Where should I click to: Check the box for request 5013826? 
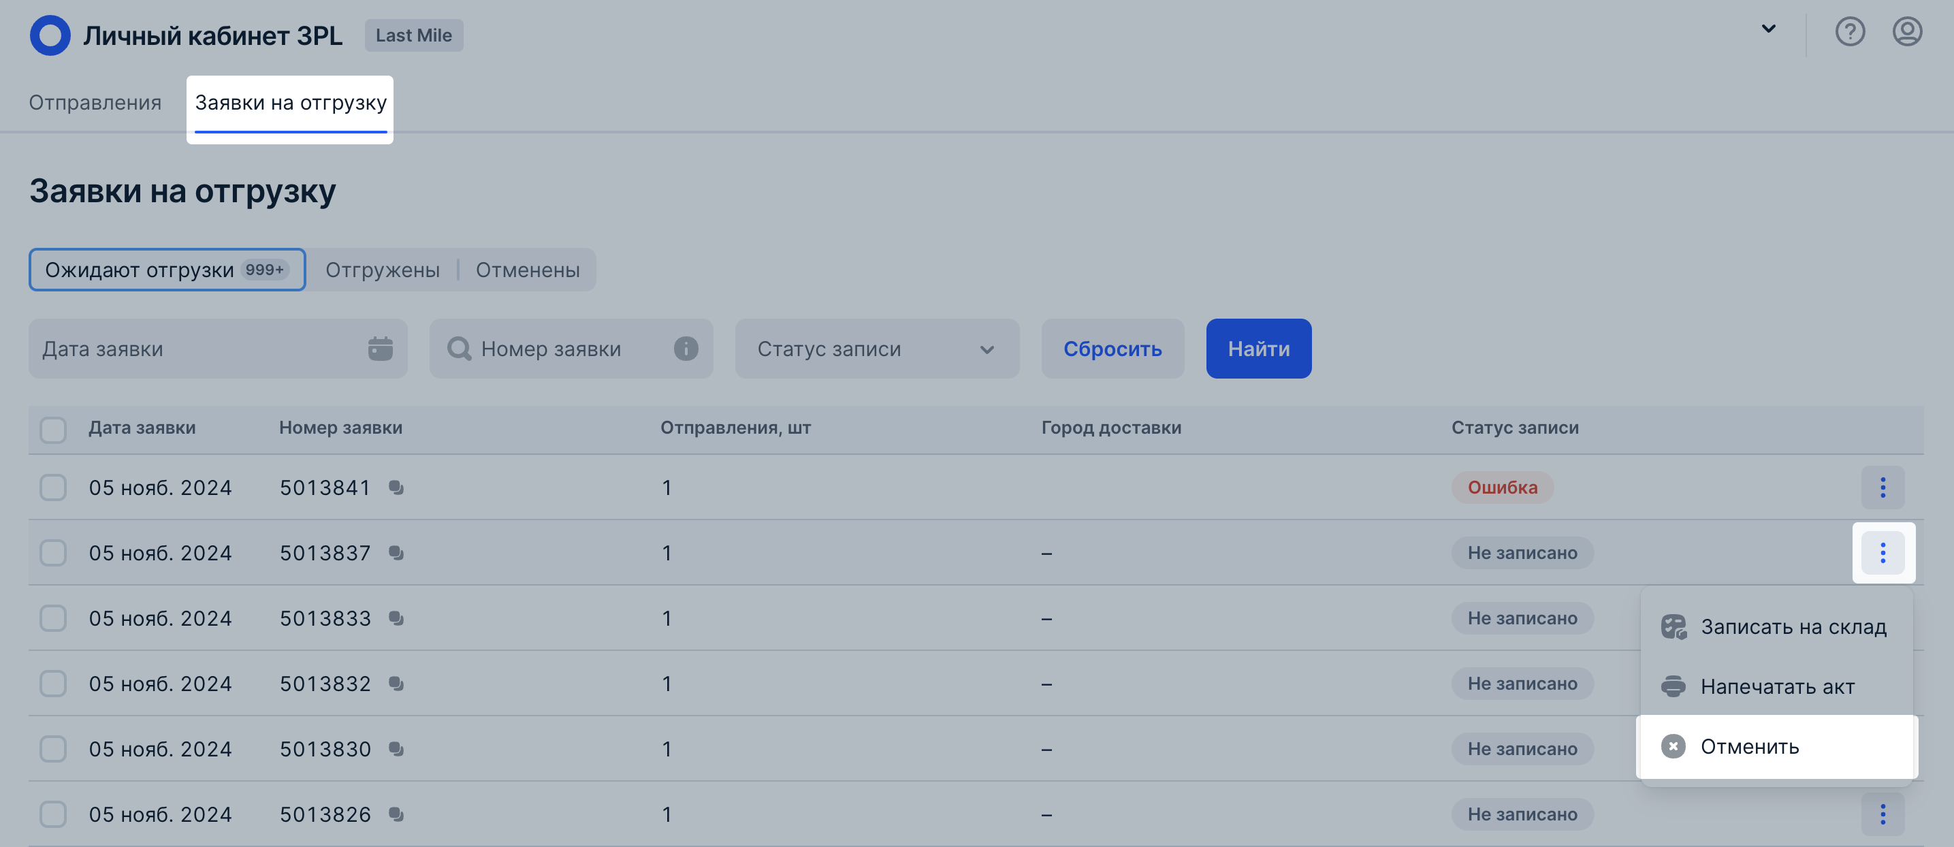[53, 814]
